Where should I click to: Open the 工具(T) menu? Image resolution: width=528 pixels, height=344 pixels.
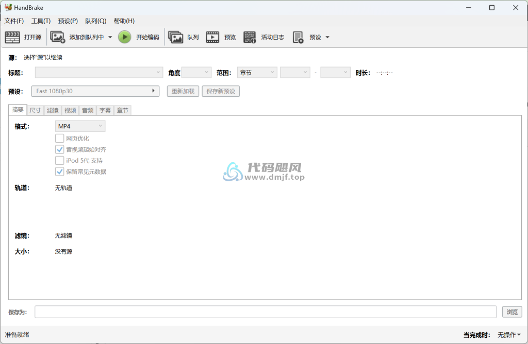coord(41,21)
